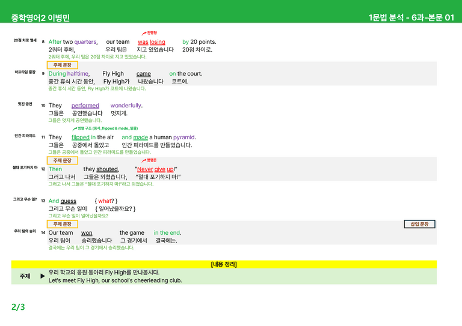Click the green word 'Then' in sentence 12
Screen dimensions: 462x326
[x=55, y=169]
